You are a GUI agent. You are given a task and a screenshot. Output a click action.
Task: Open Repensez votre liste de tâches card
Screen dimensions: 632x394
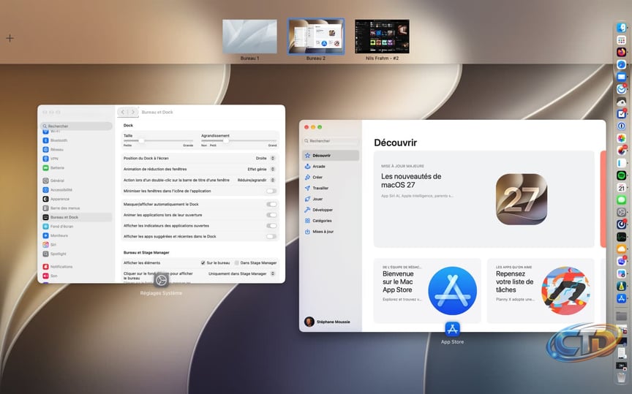tap(541, 290)
